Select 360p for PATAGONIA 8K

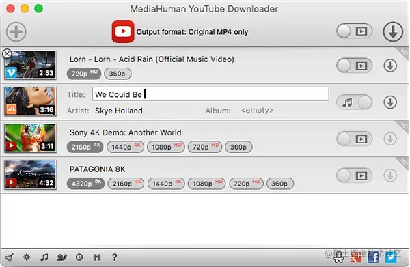click(279, 184)
